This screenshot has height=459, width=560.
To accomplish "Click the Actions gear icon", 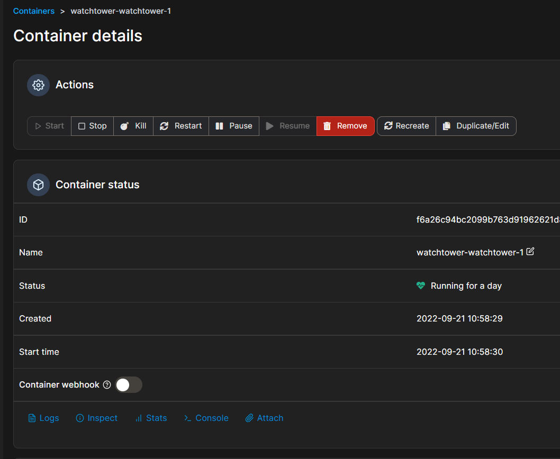I will (38, 85).
